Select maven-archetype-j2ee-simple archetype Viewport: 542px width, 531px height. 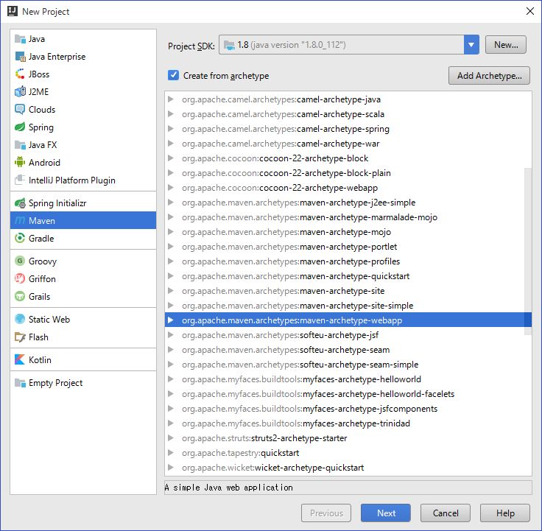[348, 203]
